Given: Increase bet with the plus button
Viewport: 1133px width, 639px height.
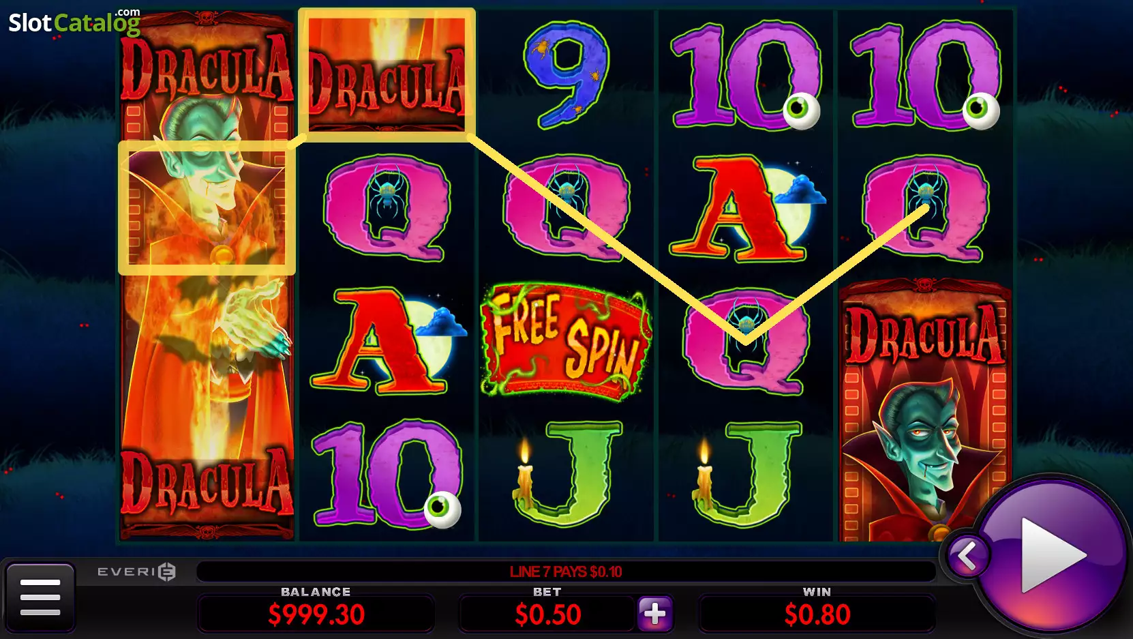Looking at the screenshot, I should pos(655,613).
